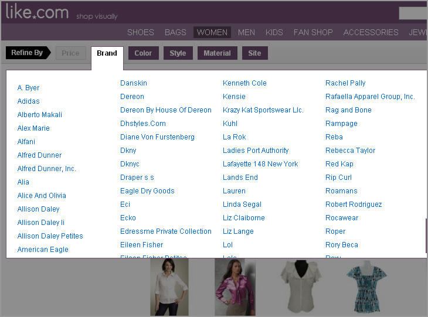The height and width of the screenshot is (317, 428).
Task: Choose Krazy Kat Sportswear Llc.
Action: pos(263,110)
